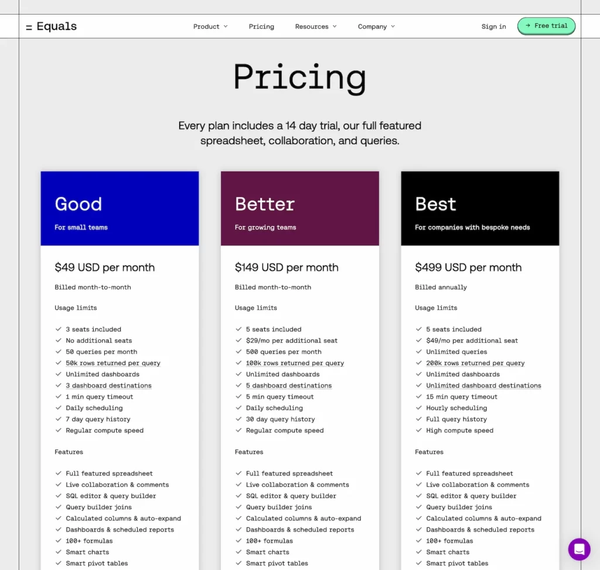Viewport: 600px width, 570px height.
Task: Click the checkmark beside Smart charts in Better plan
Action: [x=238, y=552]
